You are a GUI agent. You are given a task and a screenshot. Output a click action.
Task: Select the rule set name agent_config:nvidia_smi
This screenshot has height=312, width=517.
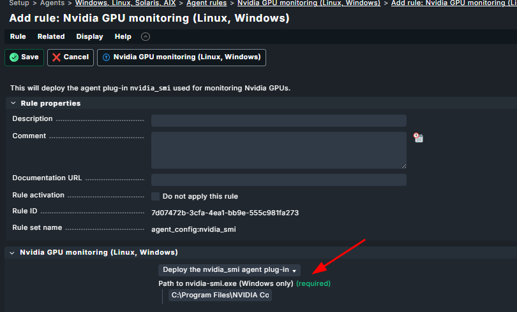(193, 229)
